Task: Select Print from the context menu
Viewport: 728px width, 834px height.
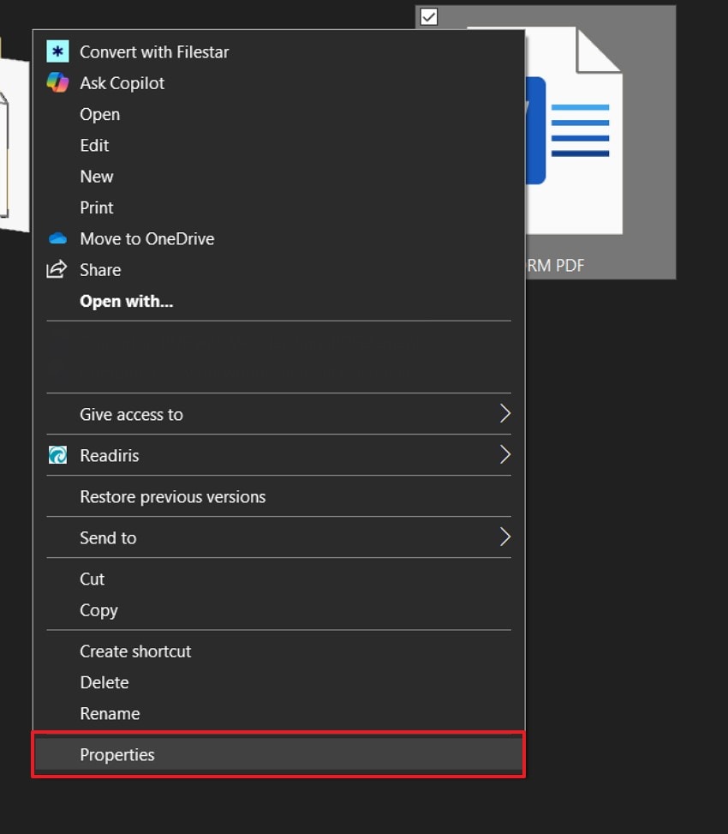Action: click(x=96, y=207)
